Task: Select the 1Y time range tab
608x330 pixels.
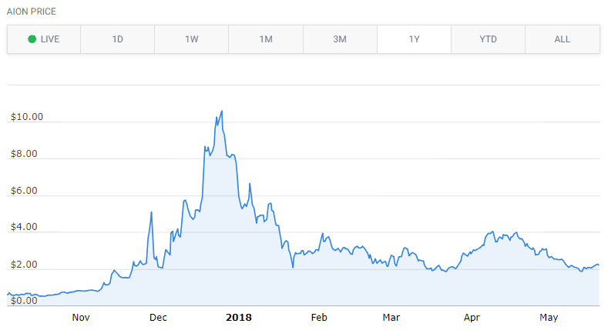Action: tap(414, 39)
